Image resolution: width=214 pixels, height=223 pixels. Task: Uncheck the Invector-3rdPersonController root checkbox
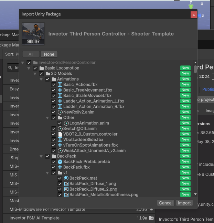(29, 63)
